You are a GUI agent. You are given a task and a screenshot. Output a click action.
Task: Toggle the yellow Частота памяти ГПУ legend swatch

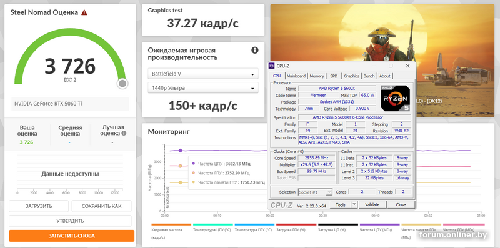point(421,224)
